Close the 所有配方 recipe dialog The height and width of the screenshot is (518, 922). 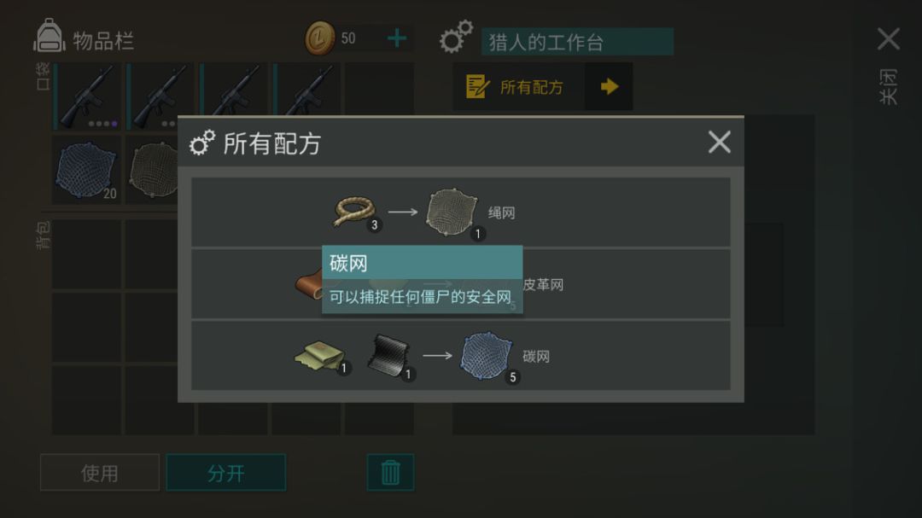(x=719, y=143)
